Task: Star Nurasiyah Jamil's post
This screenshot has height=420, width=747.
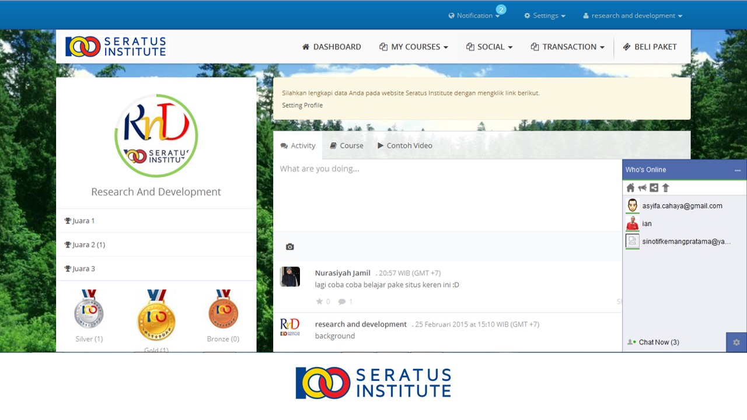Action: (x=319, y=302)
